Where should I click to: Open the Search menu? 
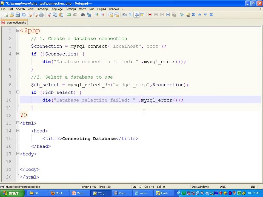21,9
